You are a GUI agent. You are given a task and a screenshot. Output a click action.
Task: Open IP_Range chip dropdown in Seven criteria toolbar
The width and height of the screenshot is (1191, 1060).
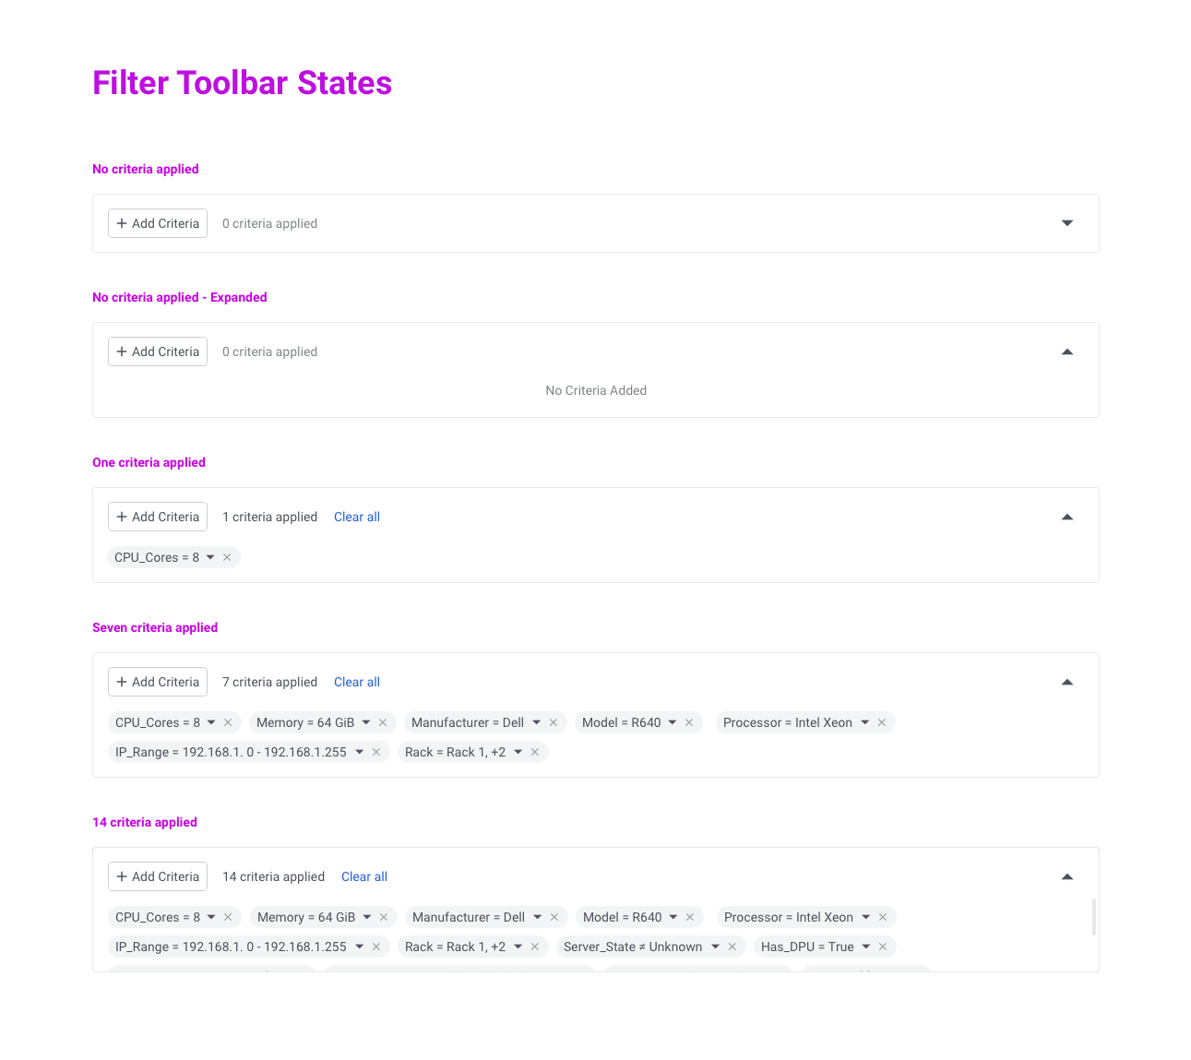pos(360,752)
